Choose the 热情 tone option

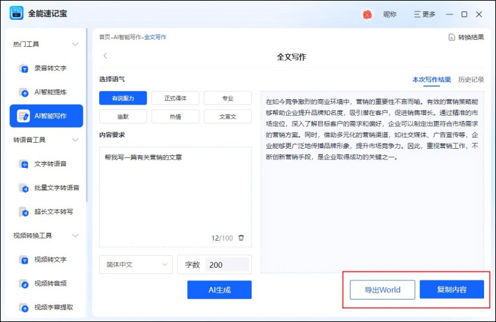(175, 116)
